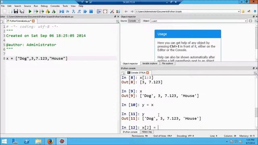Go forward with the right arrow icon

pos(132,12)
